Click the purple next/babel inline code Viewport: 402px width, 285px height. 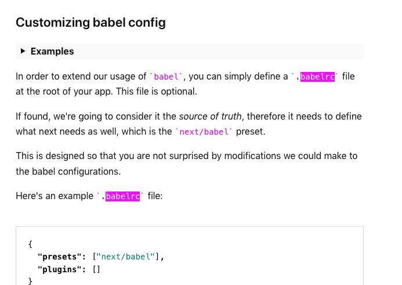tap(204, 132)
